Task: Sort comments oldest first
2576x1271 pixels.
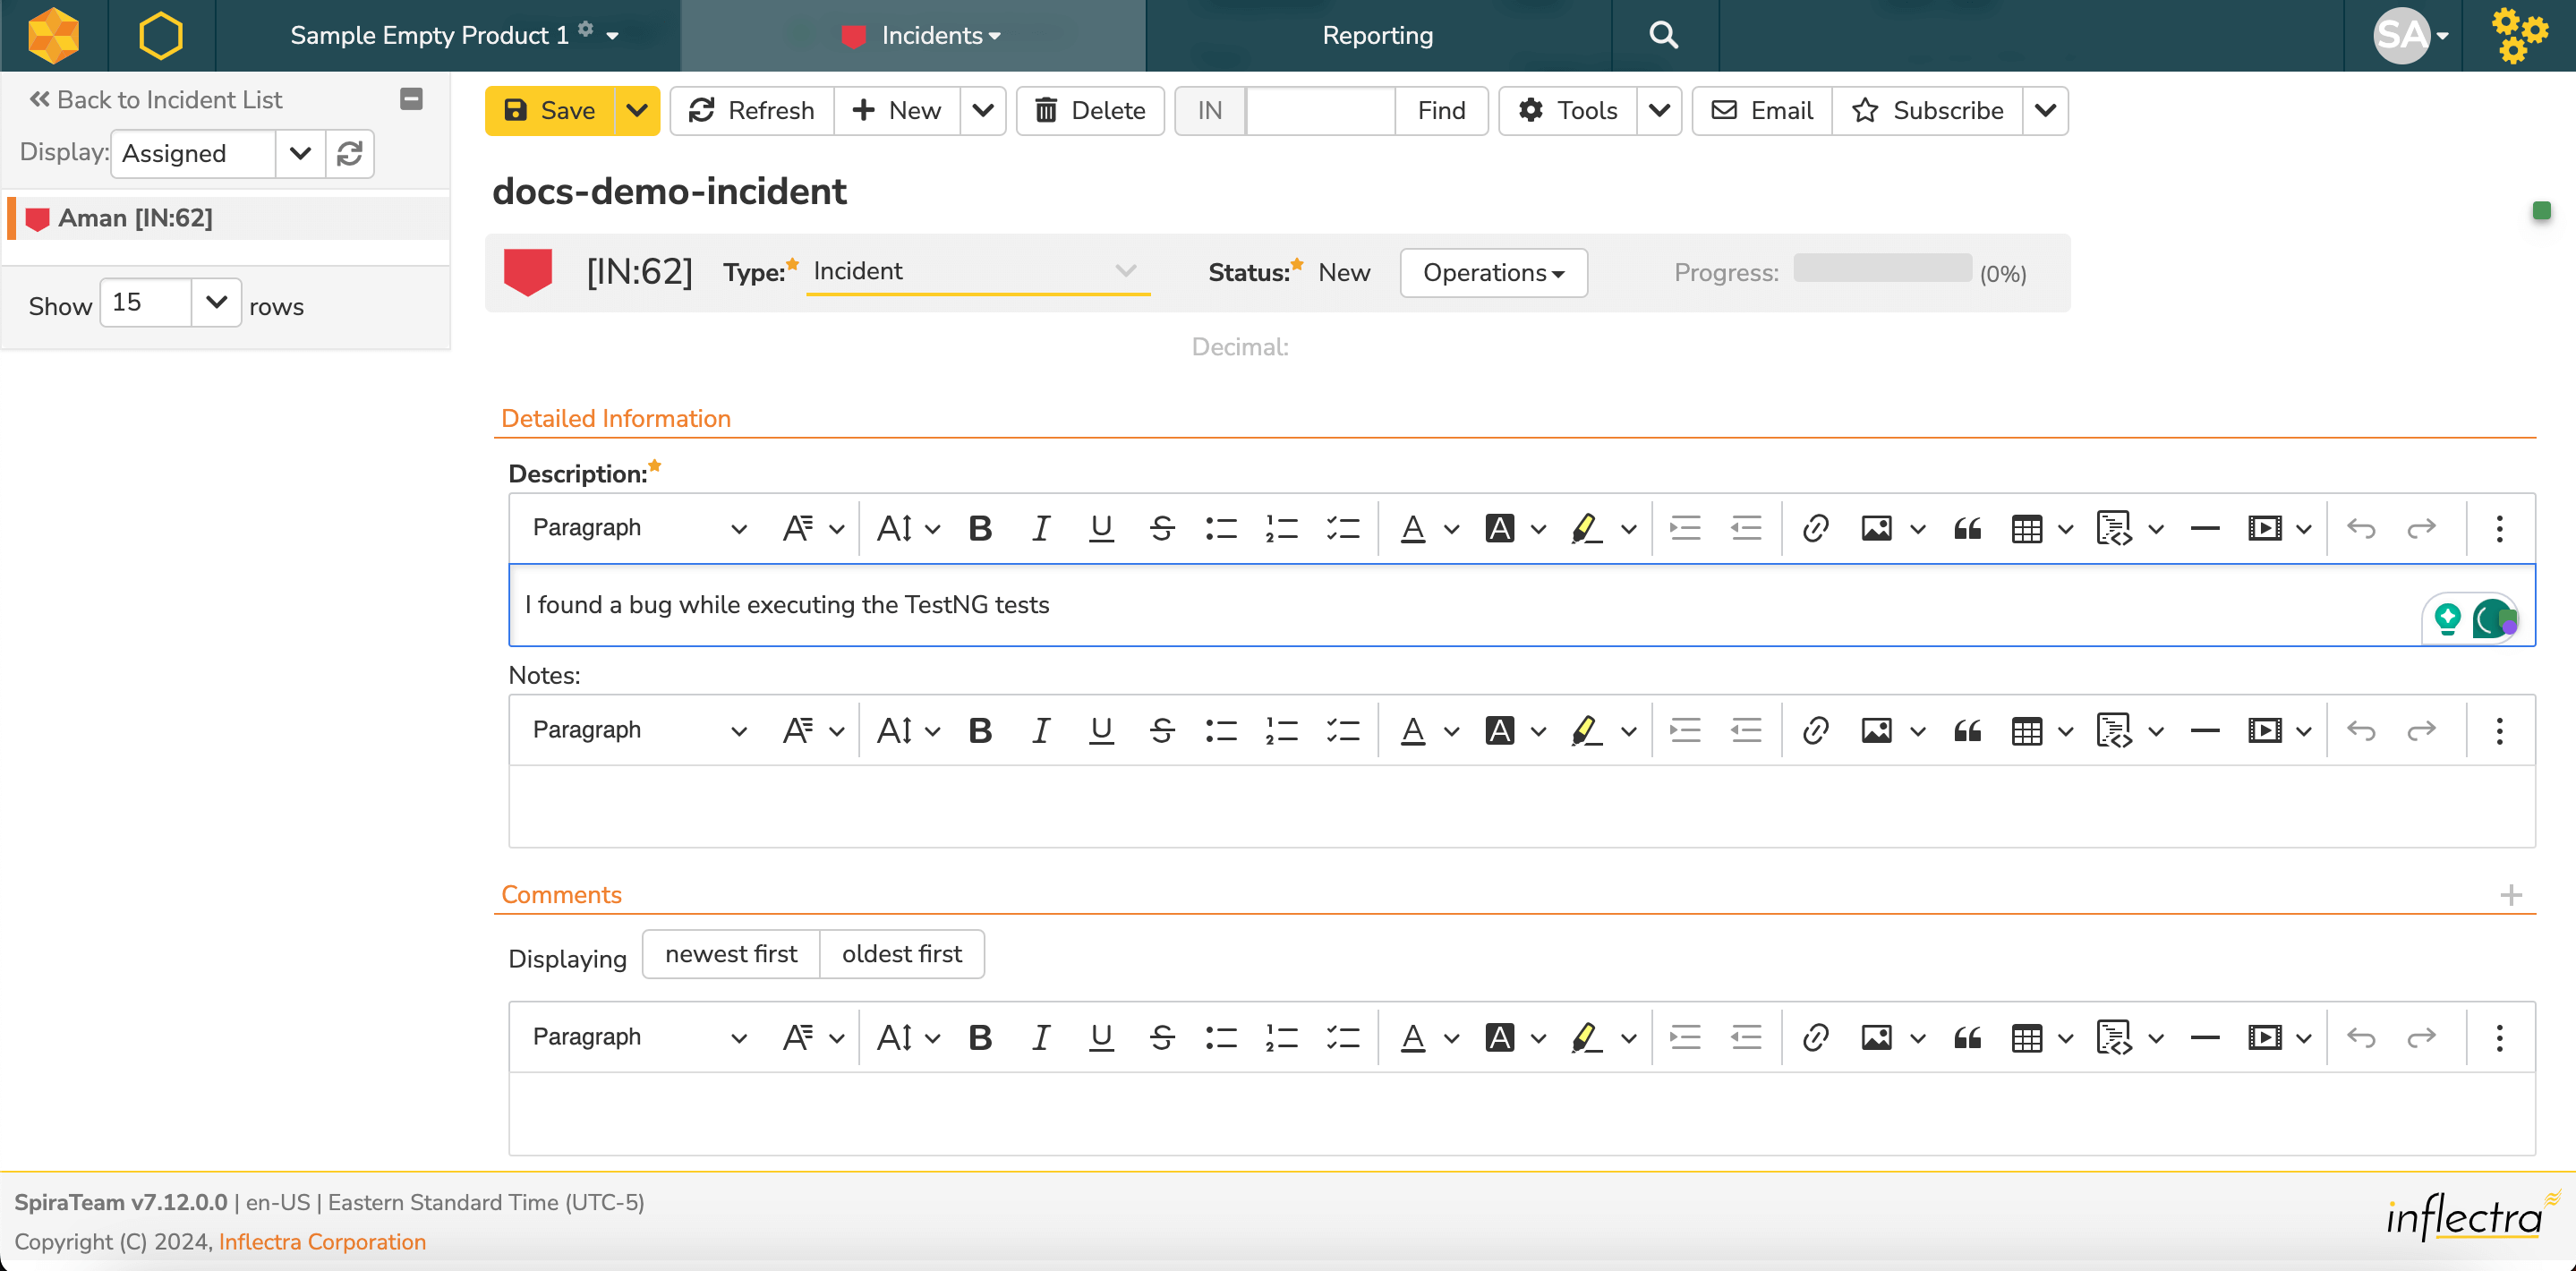Action: click(x=901, y=954)
